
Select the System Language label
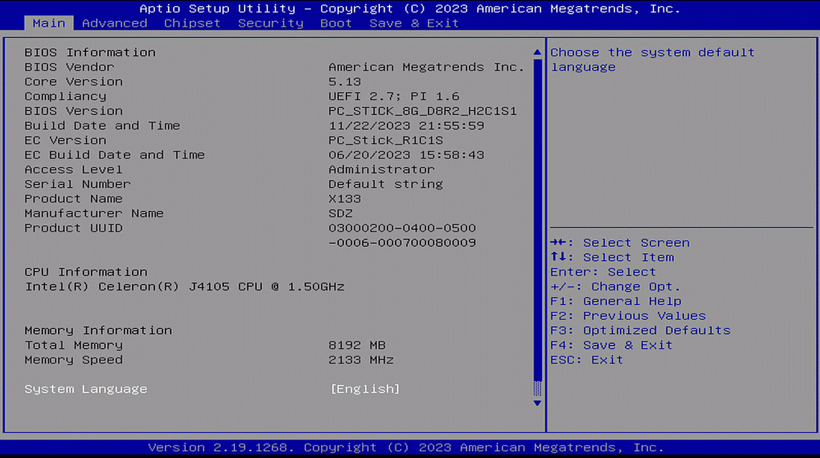85,389
